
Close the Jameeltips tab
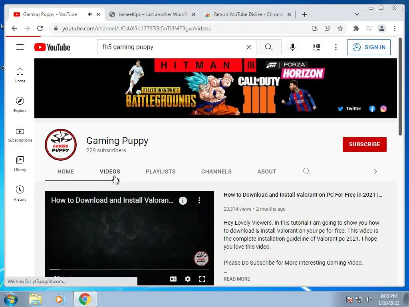(x=194, y=15)
